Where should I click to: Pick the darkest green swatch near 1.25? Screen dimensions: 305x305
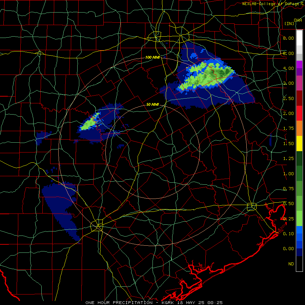(x=299, y=158)
